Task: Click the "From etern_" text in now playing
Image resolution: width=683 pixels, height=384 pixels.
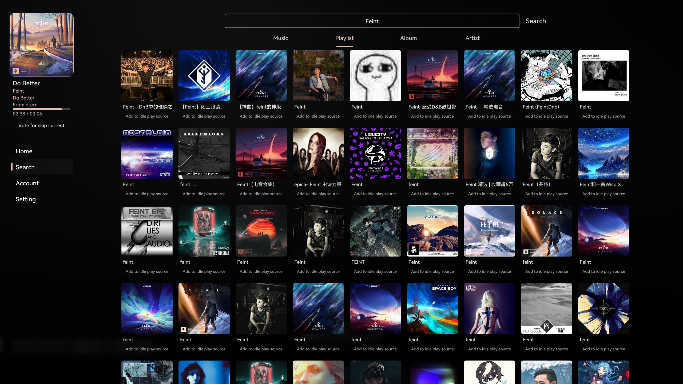Action: (26, 105)
